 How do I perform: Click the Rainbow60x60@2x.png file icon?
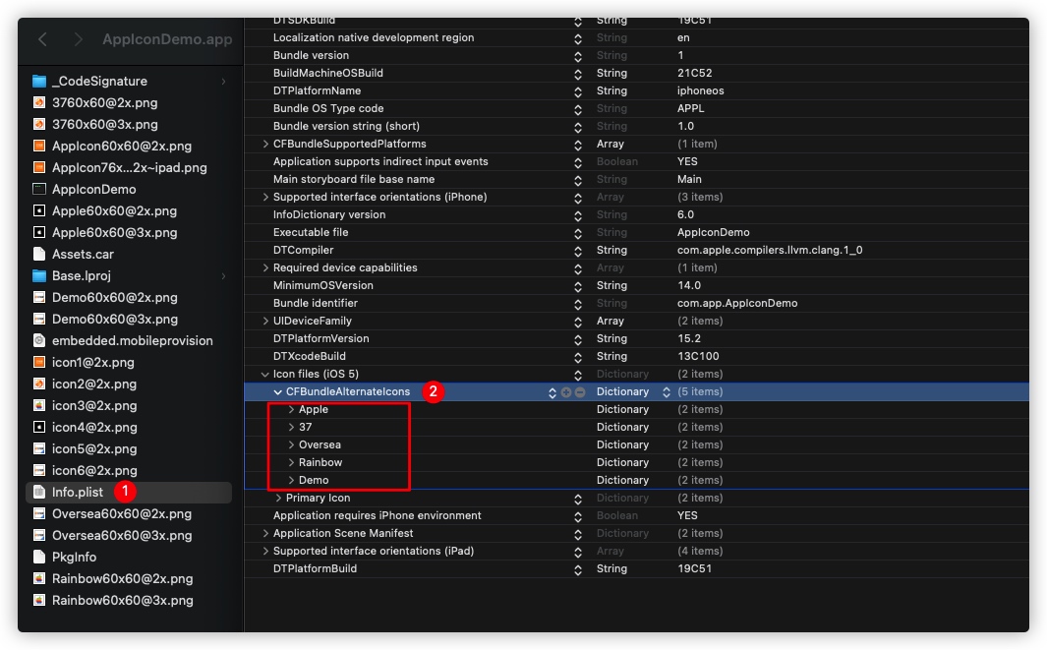point(39,578)
